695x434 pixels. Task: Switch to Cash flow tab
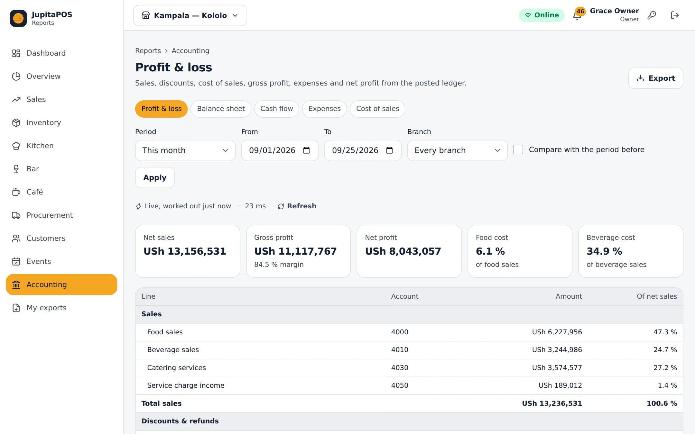(276, 109)
